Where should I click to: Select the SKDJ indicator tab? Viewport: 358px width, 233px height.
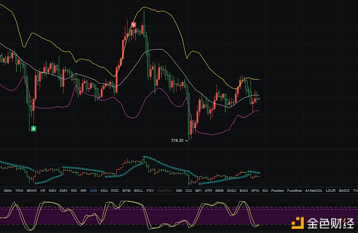[x=232, y=191]
